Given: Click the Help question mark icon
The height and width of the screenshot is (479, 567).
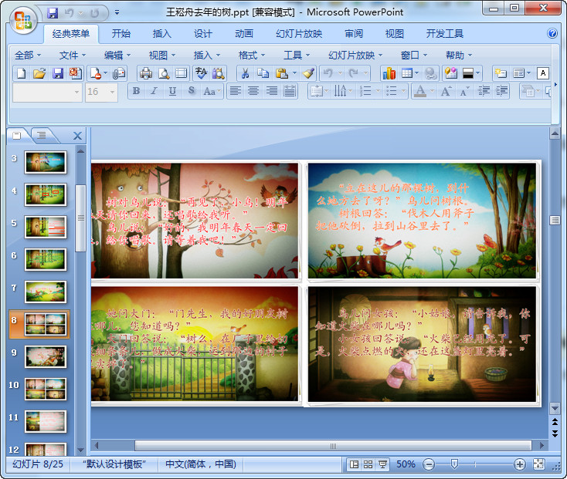Looking at the screenshot, I should [552, 34].
